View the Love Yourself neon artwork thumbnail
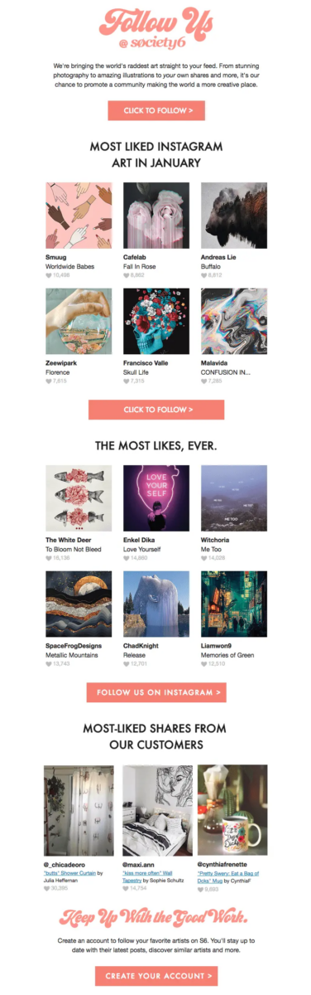311x995 pixels. point(155,498)
